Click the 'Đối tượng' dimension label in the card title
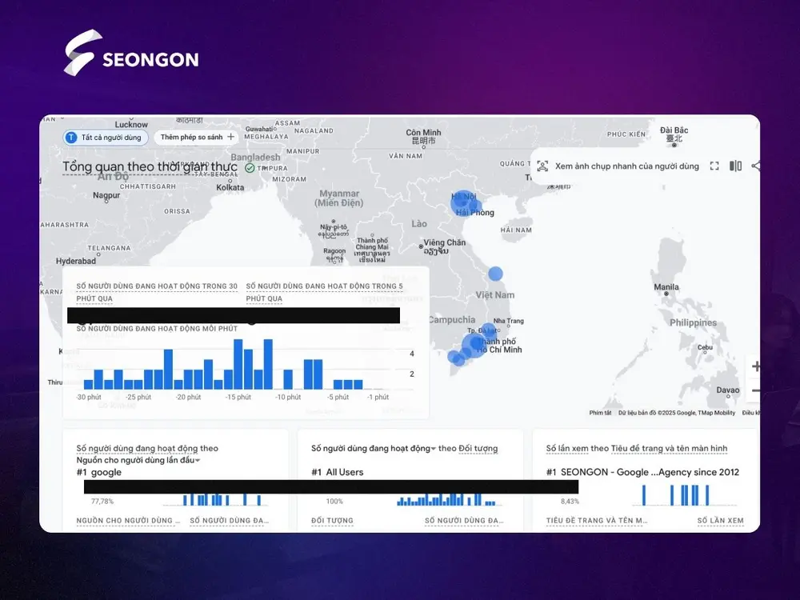The width and height of the screenshot is (800, 600). coord(478,449)
